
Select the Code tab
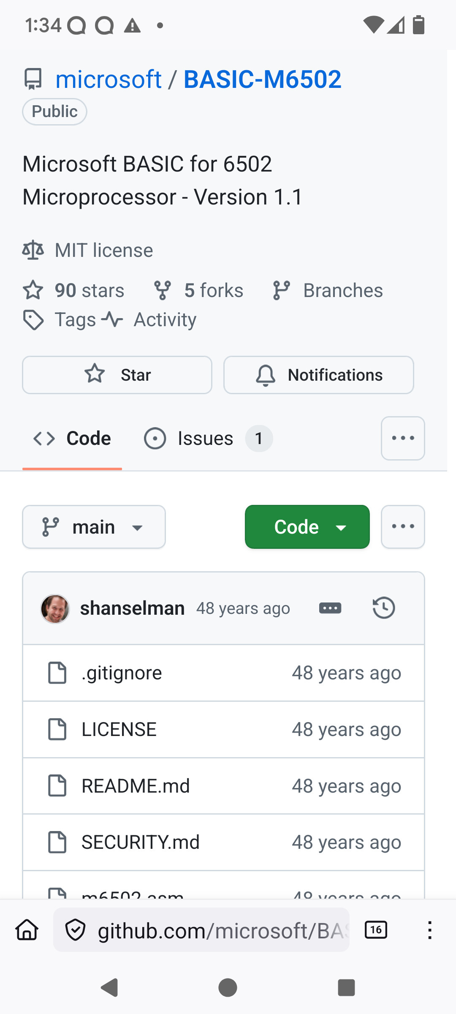pyautogui.click(x=72, y=438)
